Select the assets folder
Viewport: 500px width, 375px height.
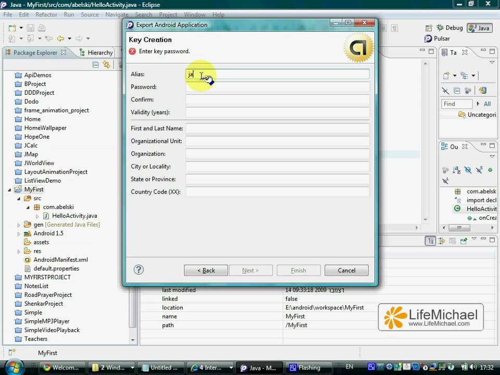pyautogui.click(x=41, y=242)
